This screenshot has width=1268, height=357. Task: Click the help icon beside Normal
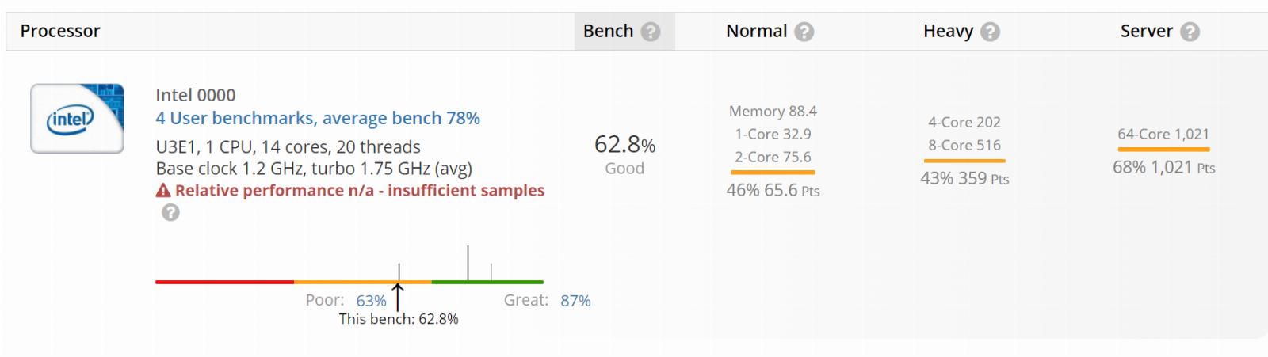pos(804,32)
